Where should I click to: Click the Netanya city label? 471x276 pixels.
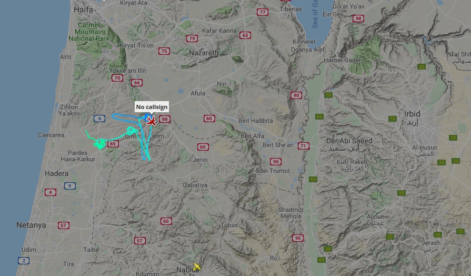pos(31,225)
